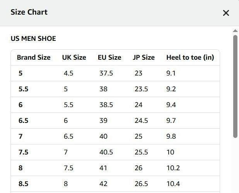239x193 pixels.
Task: Click the heel to toe 9.1 value
Action: click(171, 73)
